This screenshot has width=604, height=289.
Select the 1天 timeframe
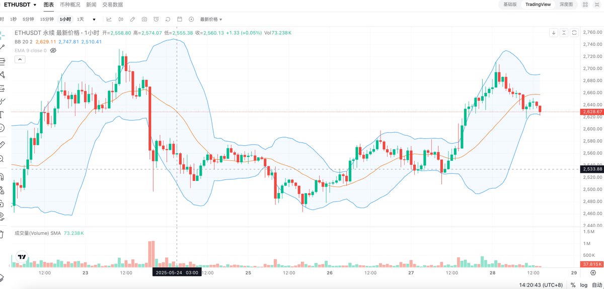[81, 19]
